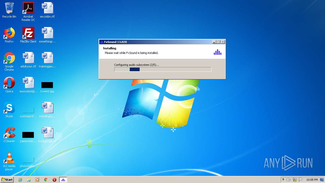Image resolution: width=325 pixels, height=183 pixels.
Task: Select the traininggeo... document icon
Action: (47, 60)
